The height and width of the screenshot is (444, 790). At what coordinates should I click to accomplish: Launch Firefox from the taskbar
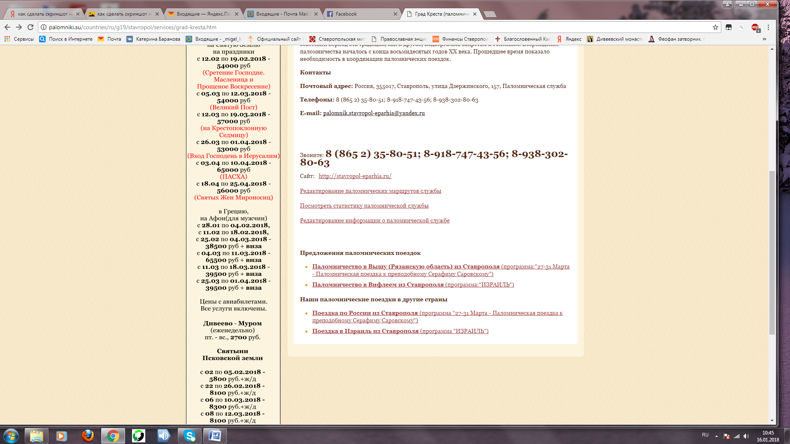point(88,435)
